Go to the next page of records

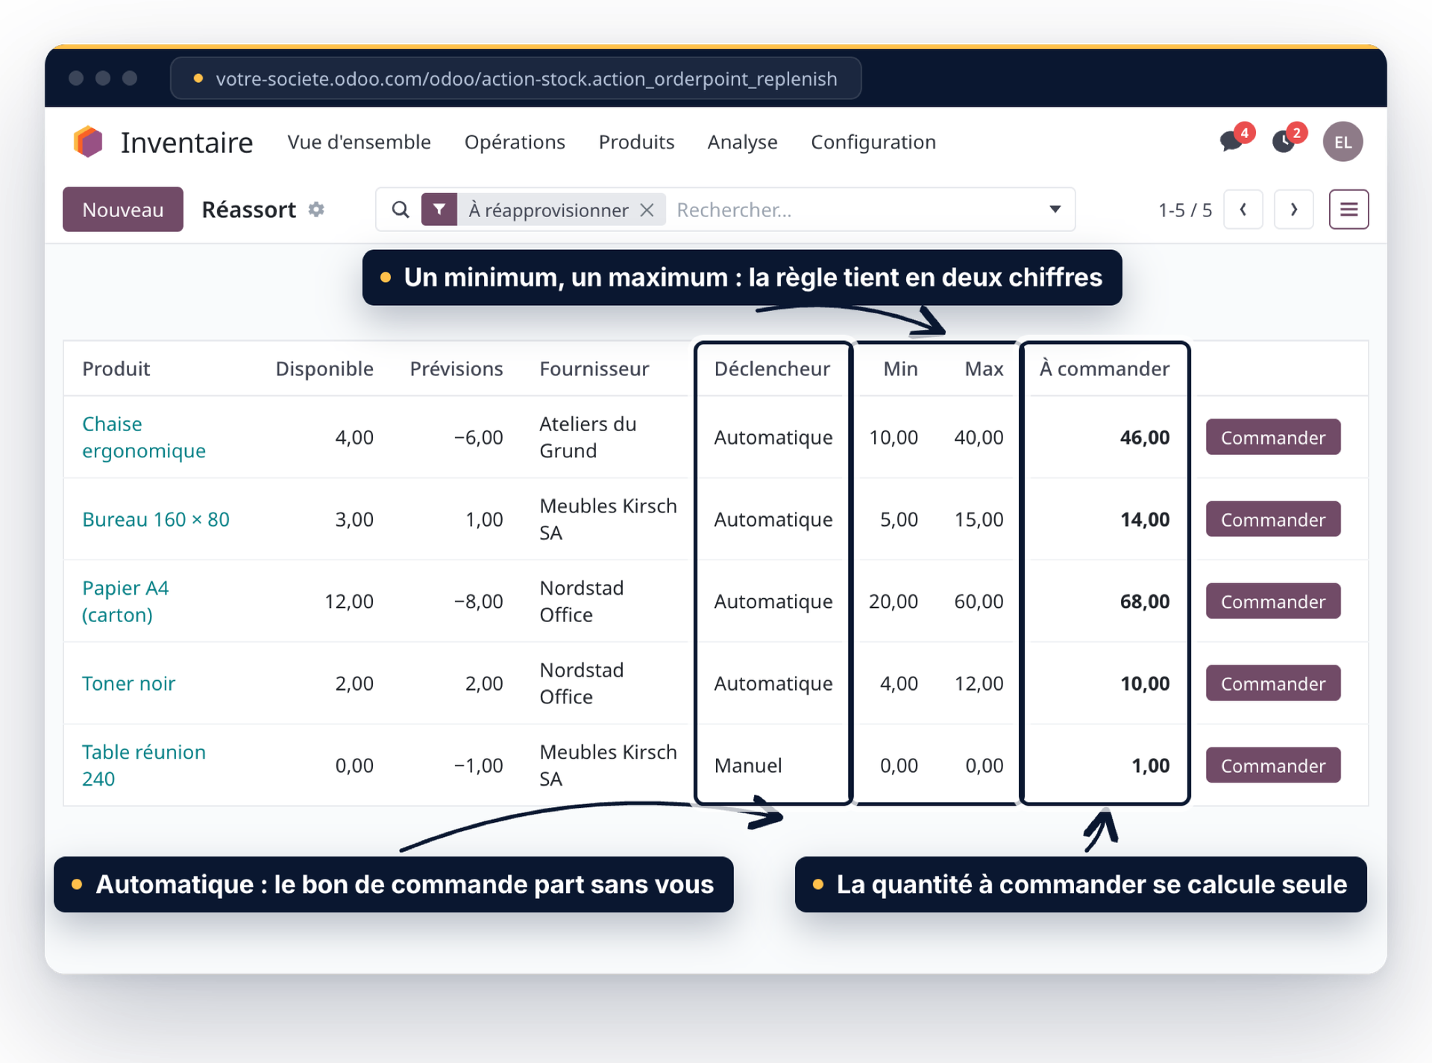point(1294,210)
